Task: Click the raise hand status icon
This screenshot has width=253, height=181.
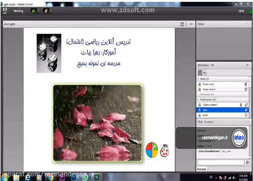Action: click(x=46, y=11)
